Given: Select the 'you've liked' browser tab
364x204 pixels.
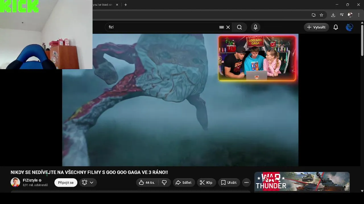Looking at the screenshot, I should [103, 5].
